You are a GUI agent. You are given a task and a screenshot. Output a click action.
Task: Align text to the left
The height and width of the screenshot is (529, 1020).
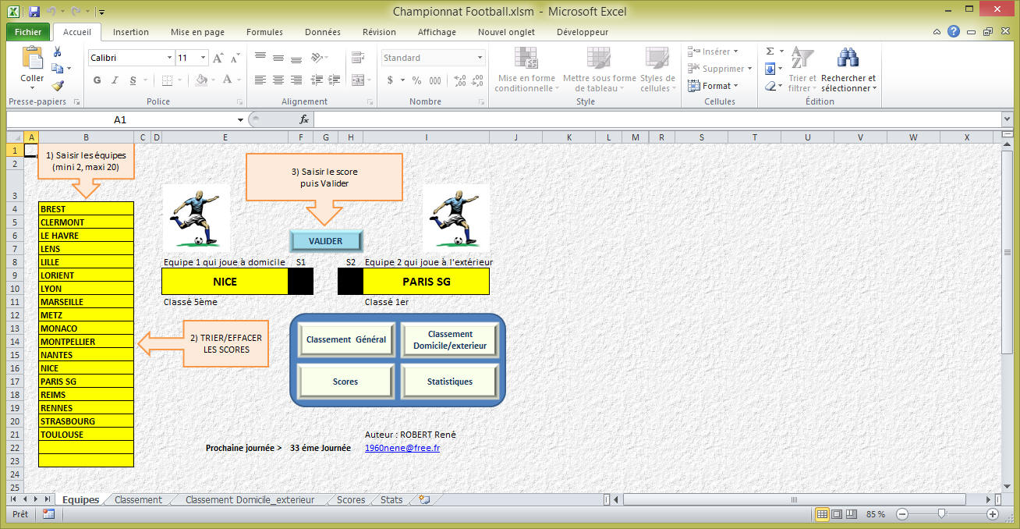coord(260,80)
